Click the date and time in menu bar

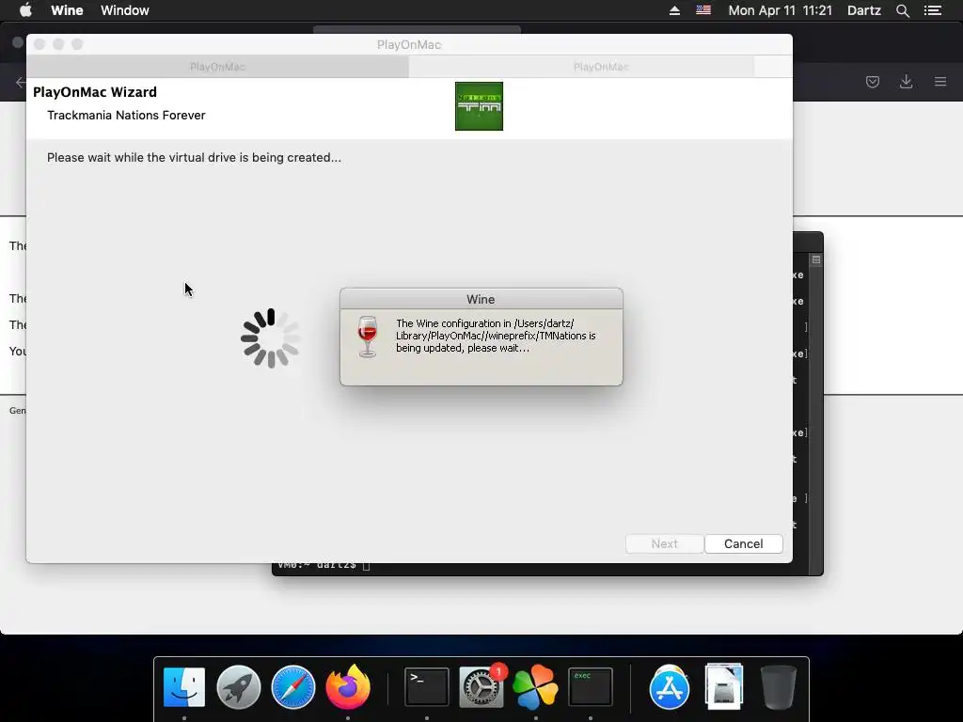click(x=780, y=10)
